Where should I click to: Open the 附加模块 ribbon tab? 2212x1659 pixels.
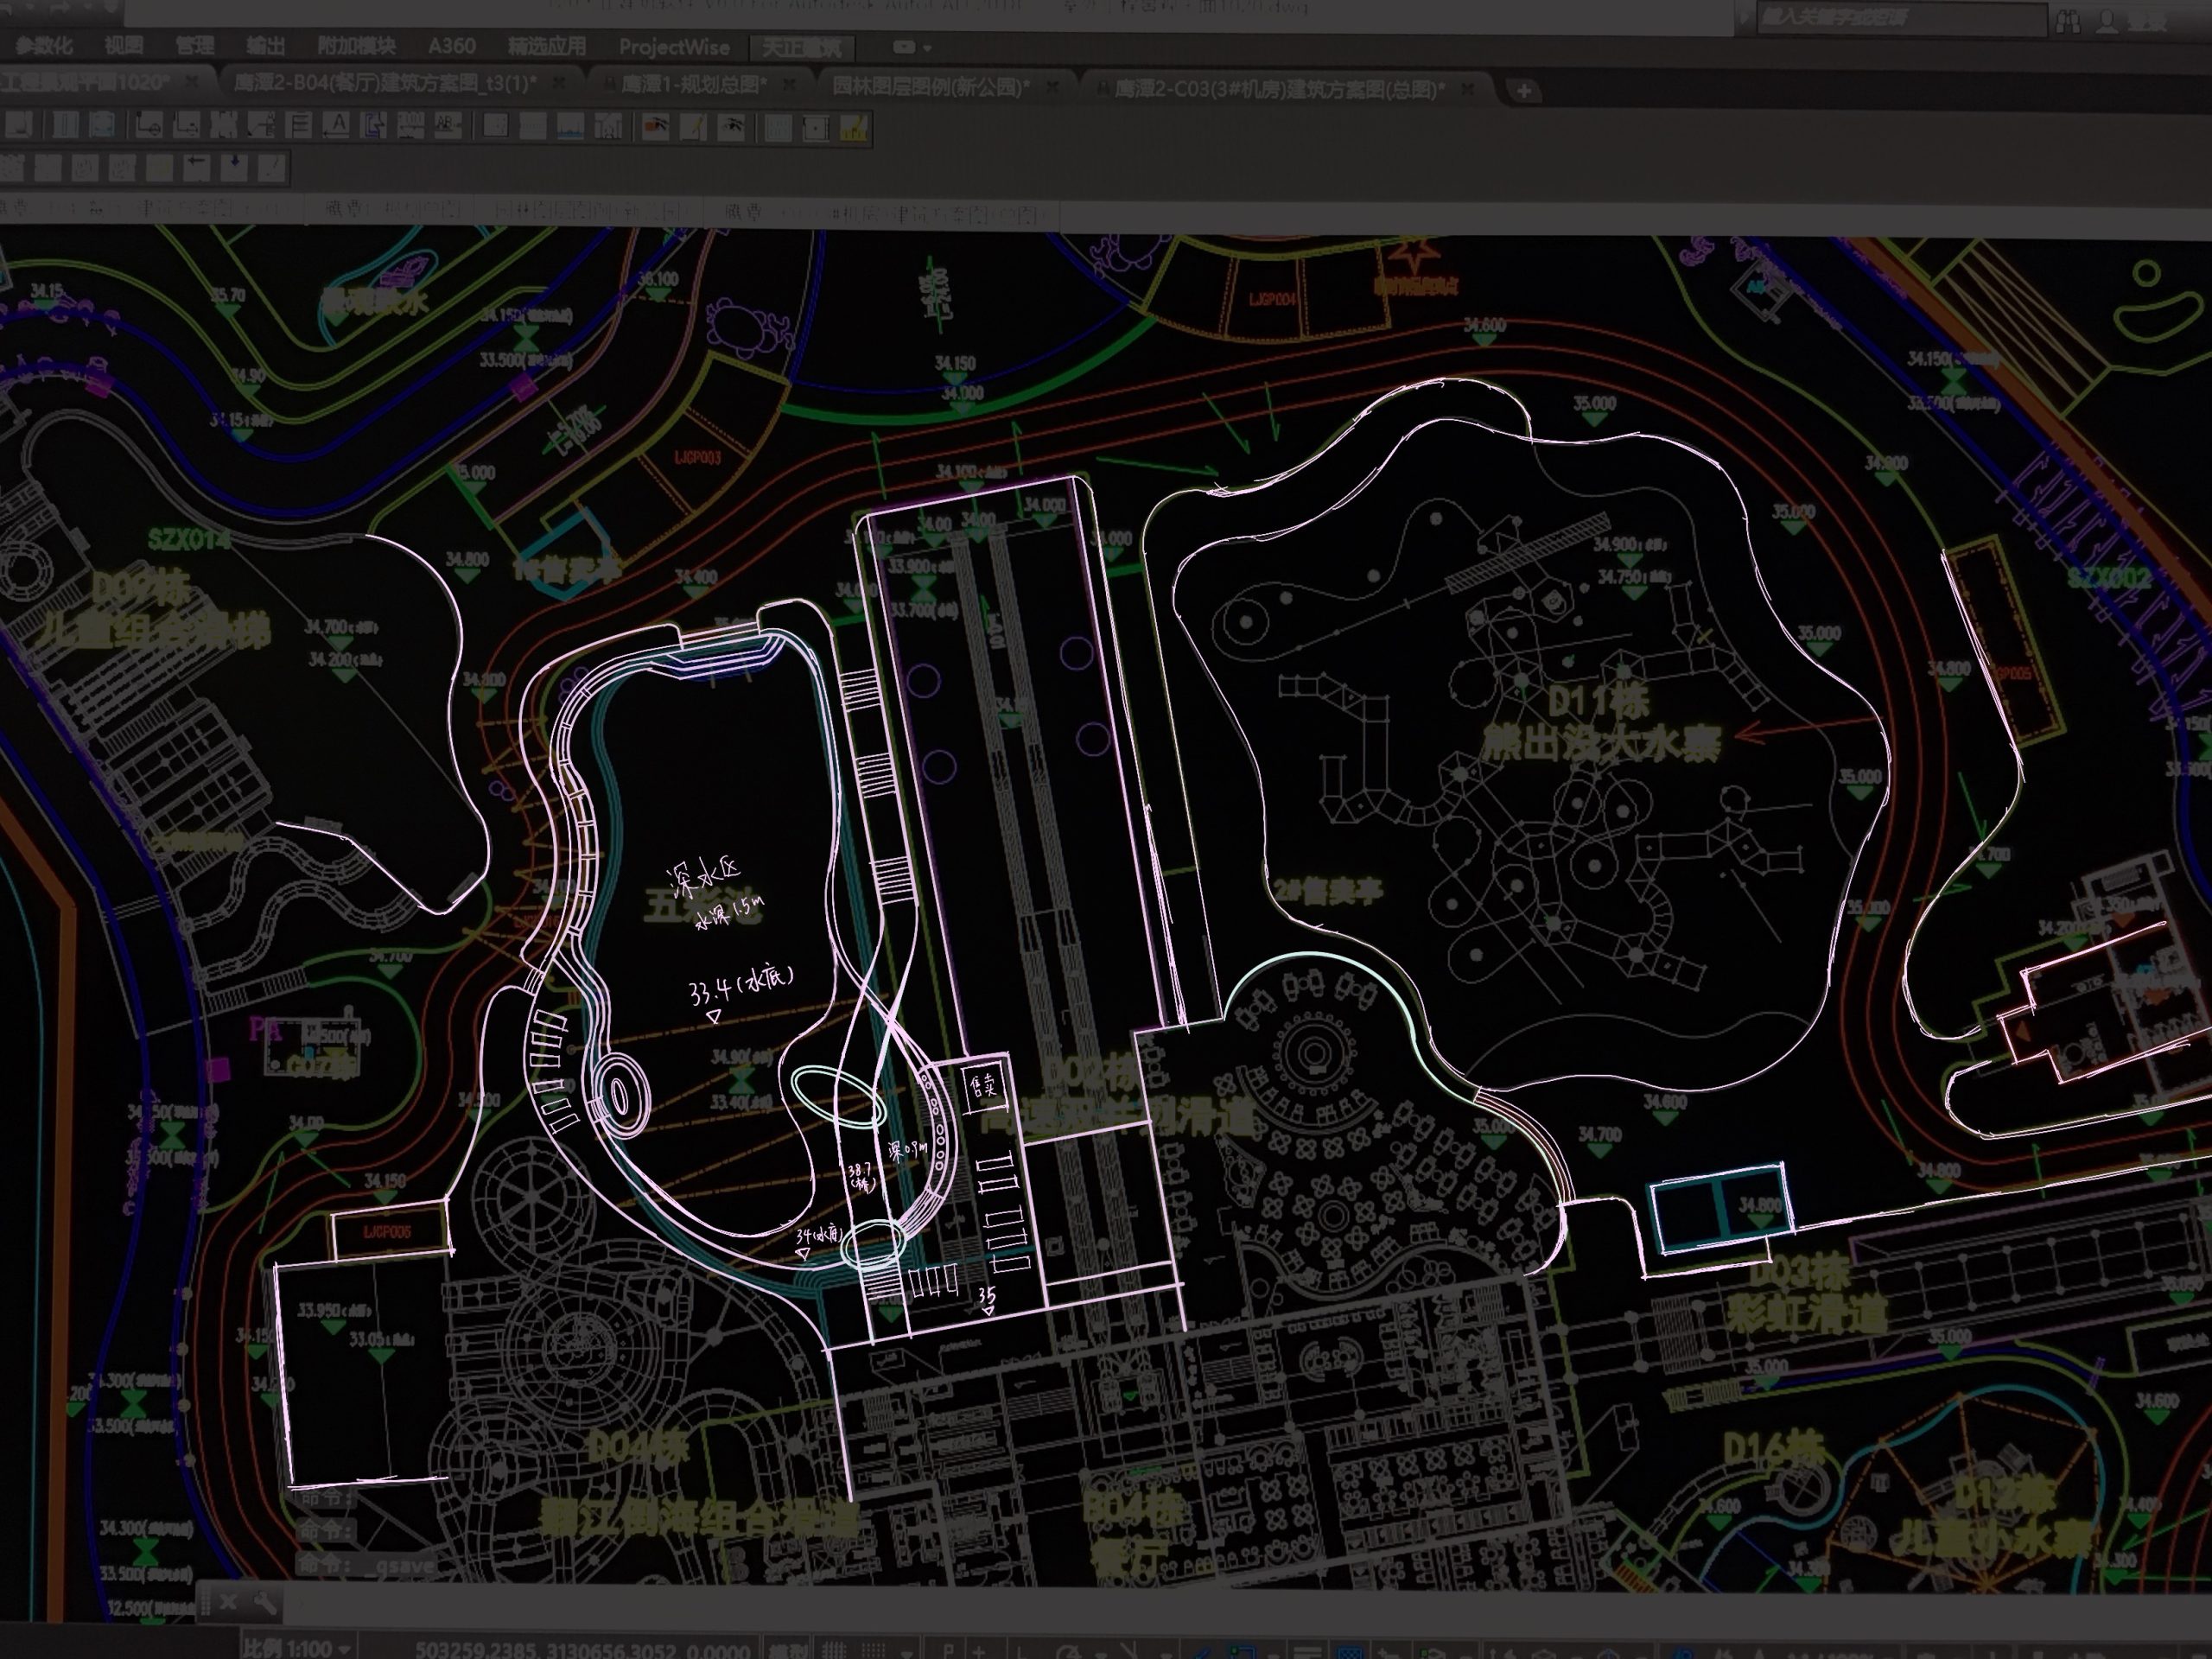[x=355, y=46]
